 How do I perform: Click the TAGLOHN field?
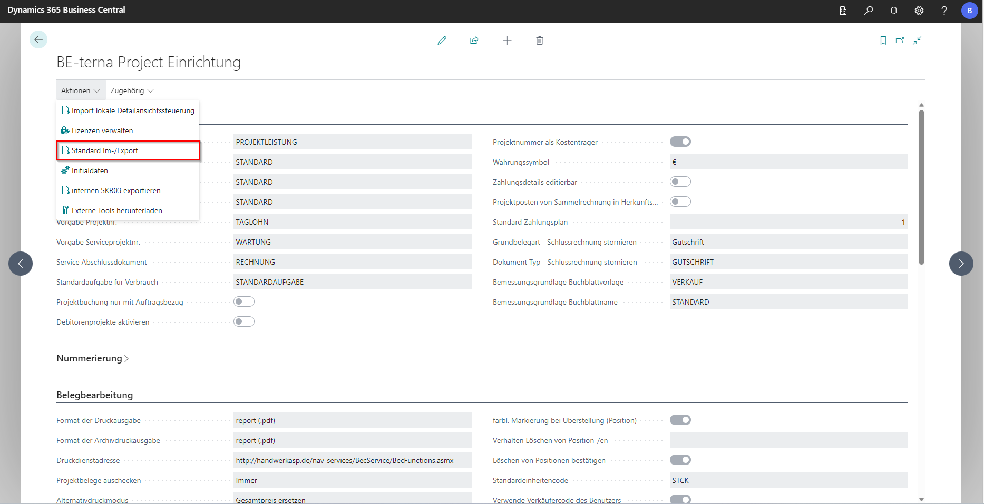point(352,222)
